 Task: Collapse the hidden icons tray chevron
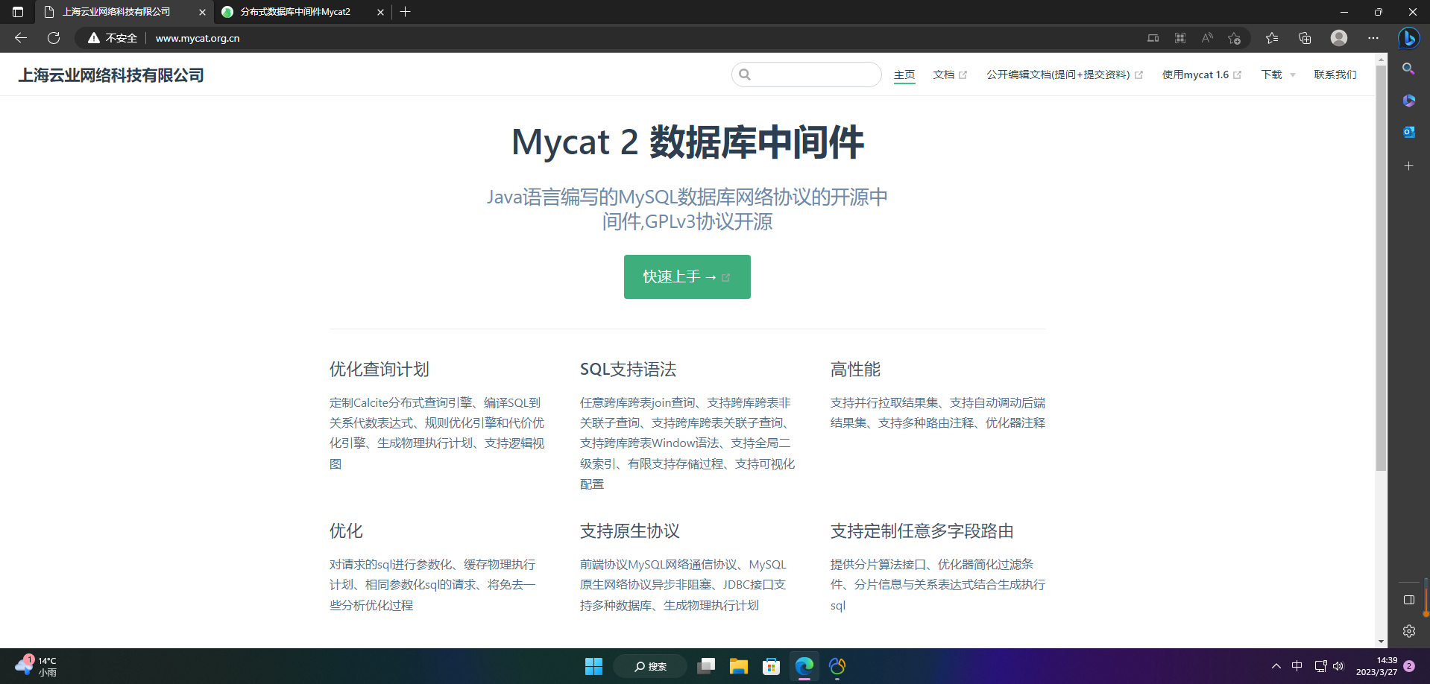1275,666
